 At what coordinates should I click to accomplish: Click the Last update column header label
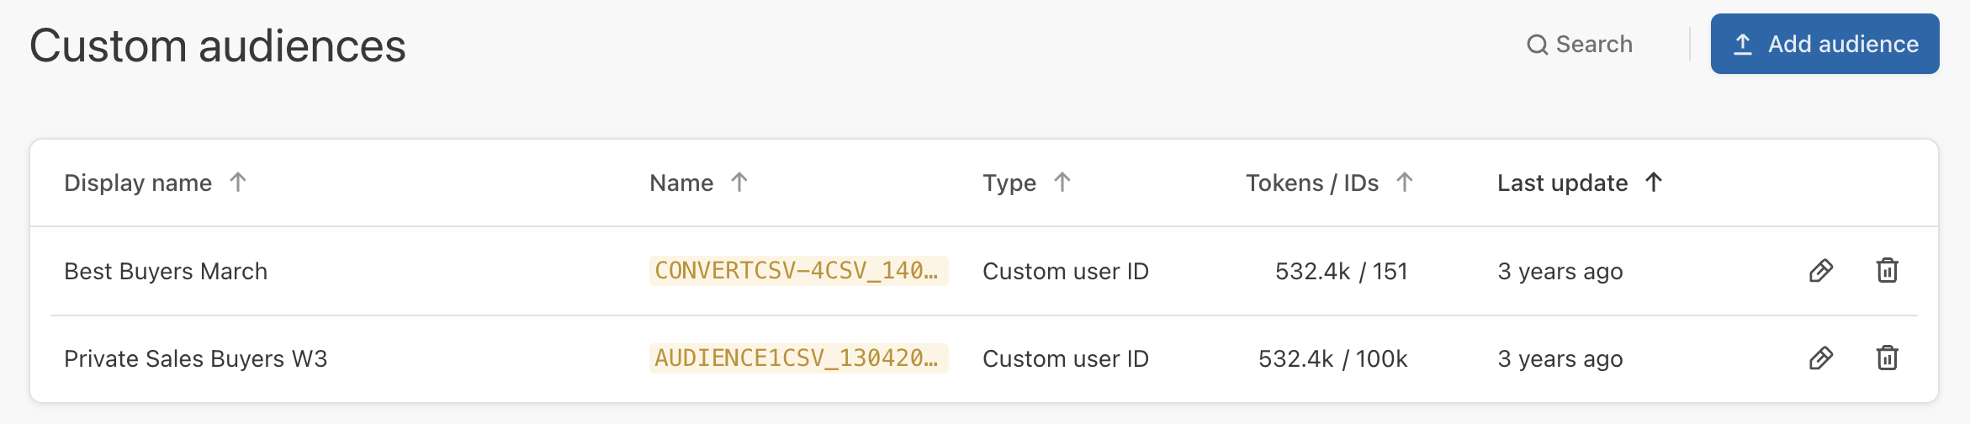pyautogui.click(x=1562, y=183)
